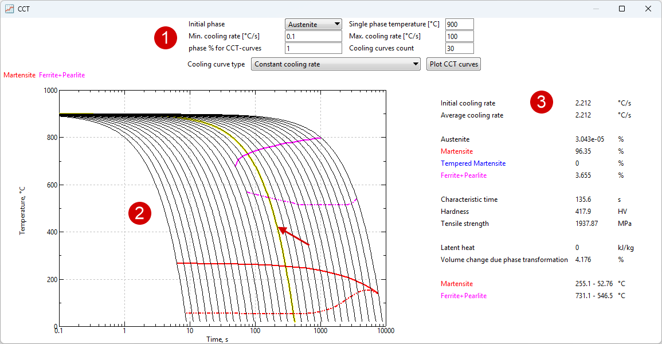The image size is (662, 344).
Task: Click the red circle marker number 2
Action: 140,213
